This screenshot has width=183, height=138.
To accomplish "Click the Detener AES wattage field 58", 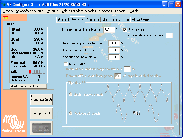I will 118,76.
